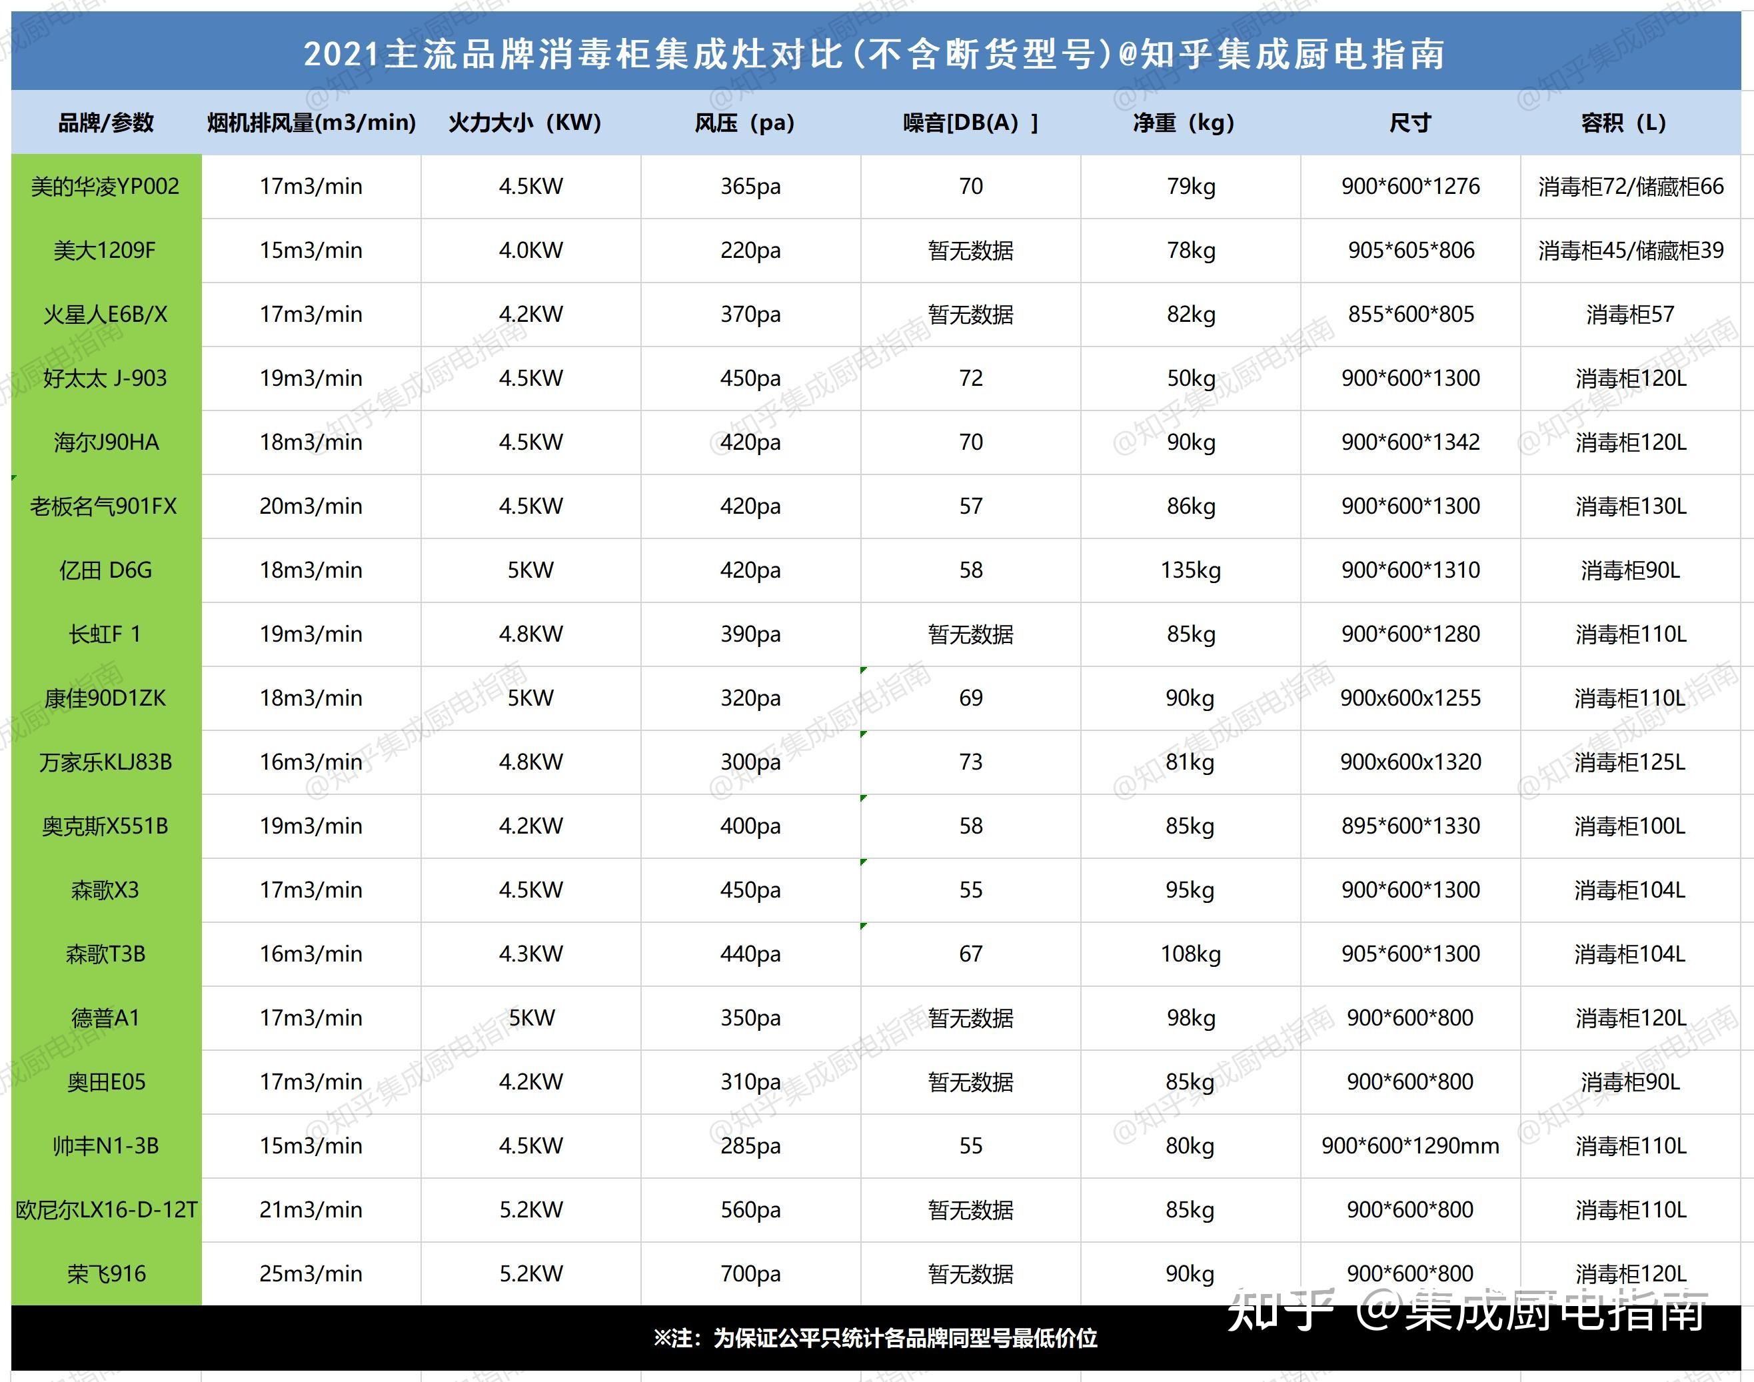Viewport: 1754px width, 1382px height.
Task: Click the 烟机排风量(m3/min) column header
Action: pos(311,122)
